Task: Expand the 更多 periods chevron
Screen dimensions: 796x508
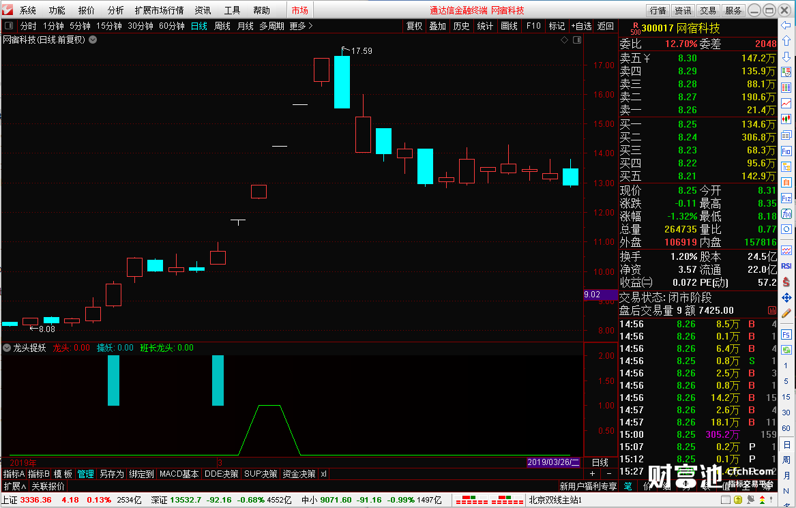Action: pyautogui.click(x=310, y=26)
